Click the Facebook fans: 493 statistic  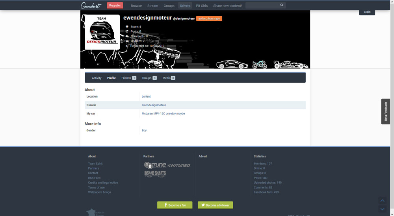266,192
